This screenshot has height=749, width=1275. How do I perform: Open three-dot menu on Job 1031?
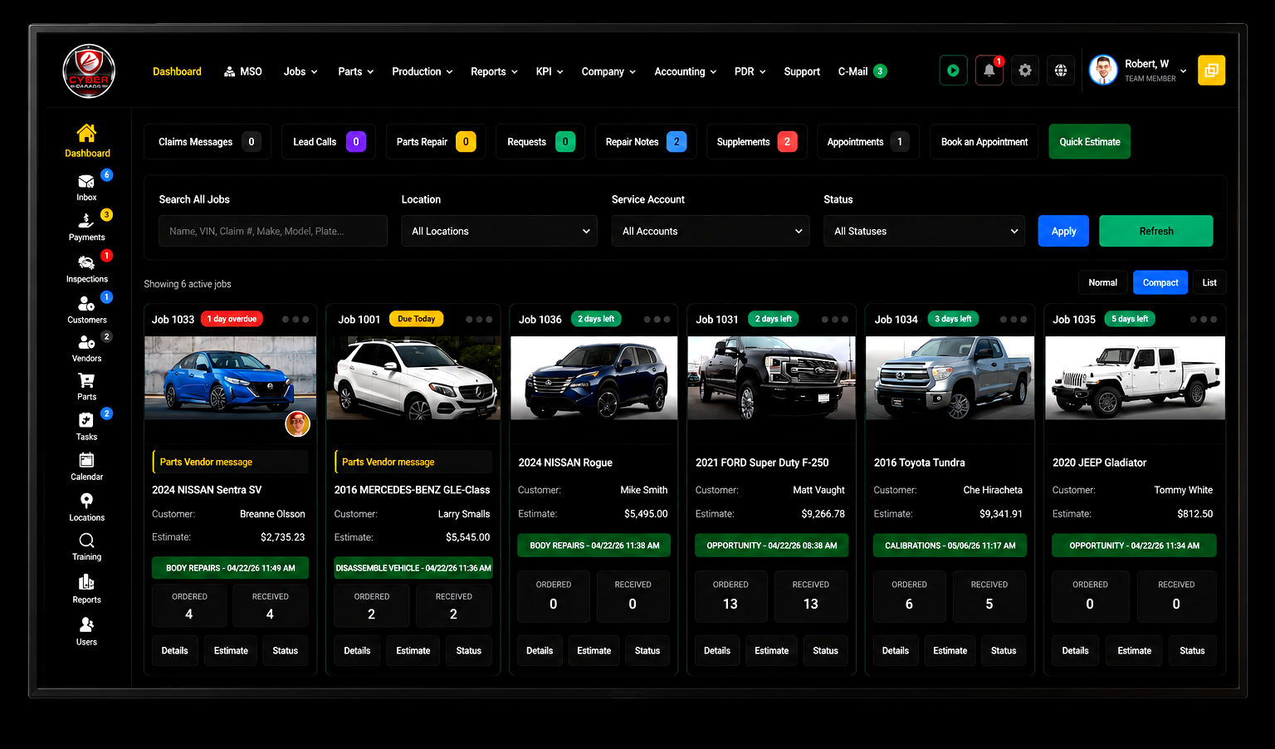(x=835, y=320)
